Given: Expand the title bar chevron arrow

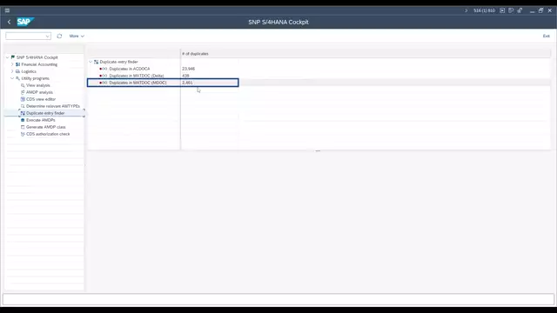Looking at the screenshot, I should [466, 10].
